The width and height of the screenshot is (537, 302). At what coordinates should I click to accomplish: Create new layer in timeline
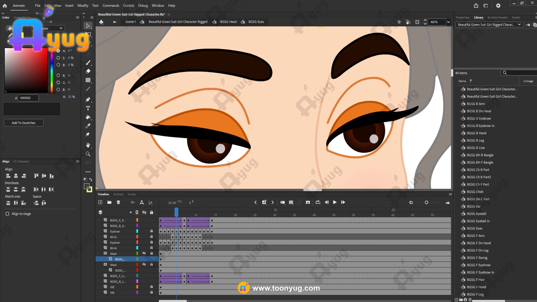(100, 202)
